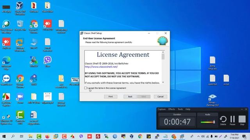Select the Camtasia 2019 desktop shortcut
This screenshot has width=250, height=140.
pyautogui.click(x=20, y=117)
